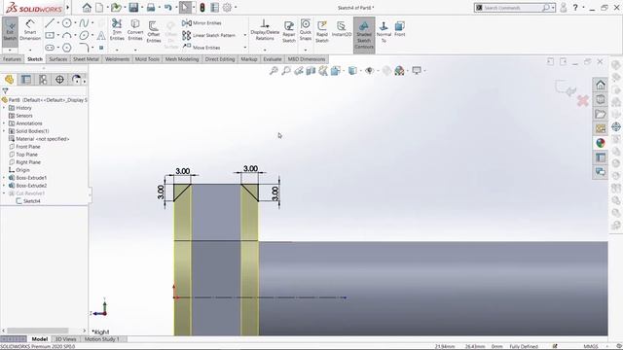Click Move Entities
This screenshot has width=623, height=350.
tap(202, 48)
